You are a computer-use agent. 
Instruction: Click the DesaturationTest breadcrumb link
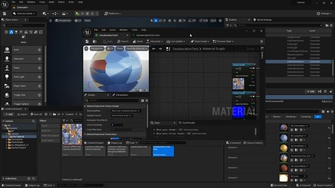point(185,49)
